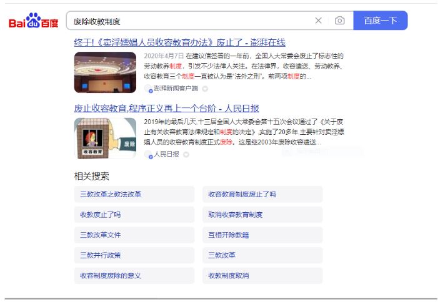The width and height of the screenshot is (438, 302).
Task: Click verified badge icon beside 人民日报
Action: (151, 157)
